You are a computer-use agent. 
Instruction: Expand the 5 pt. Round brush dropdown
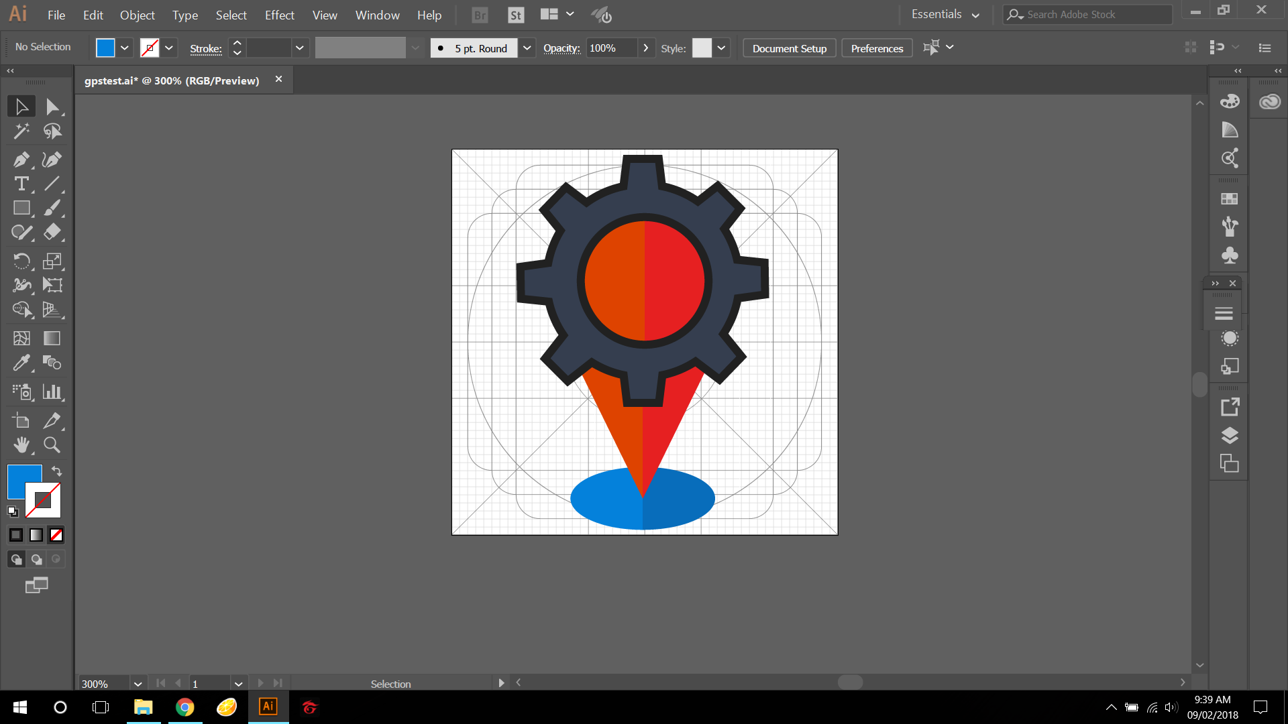pyautogui.click(x=527, y=48)
